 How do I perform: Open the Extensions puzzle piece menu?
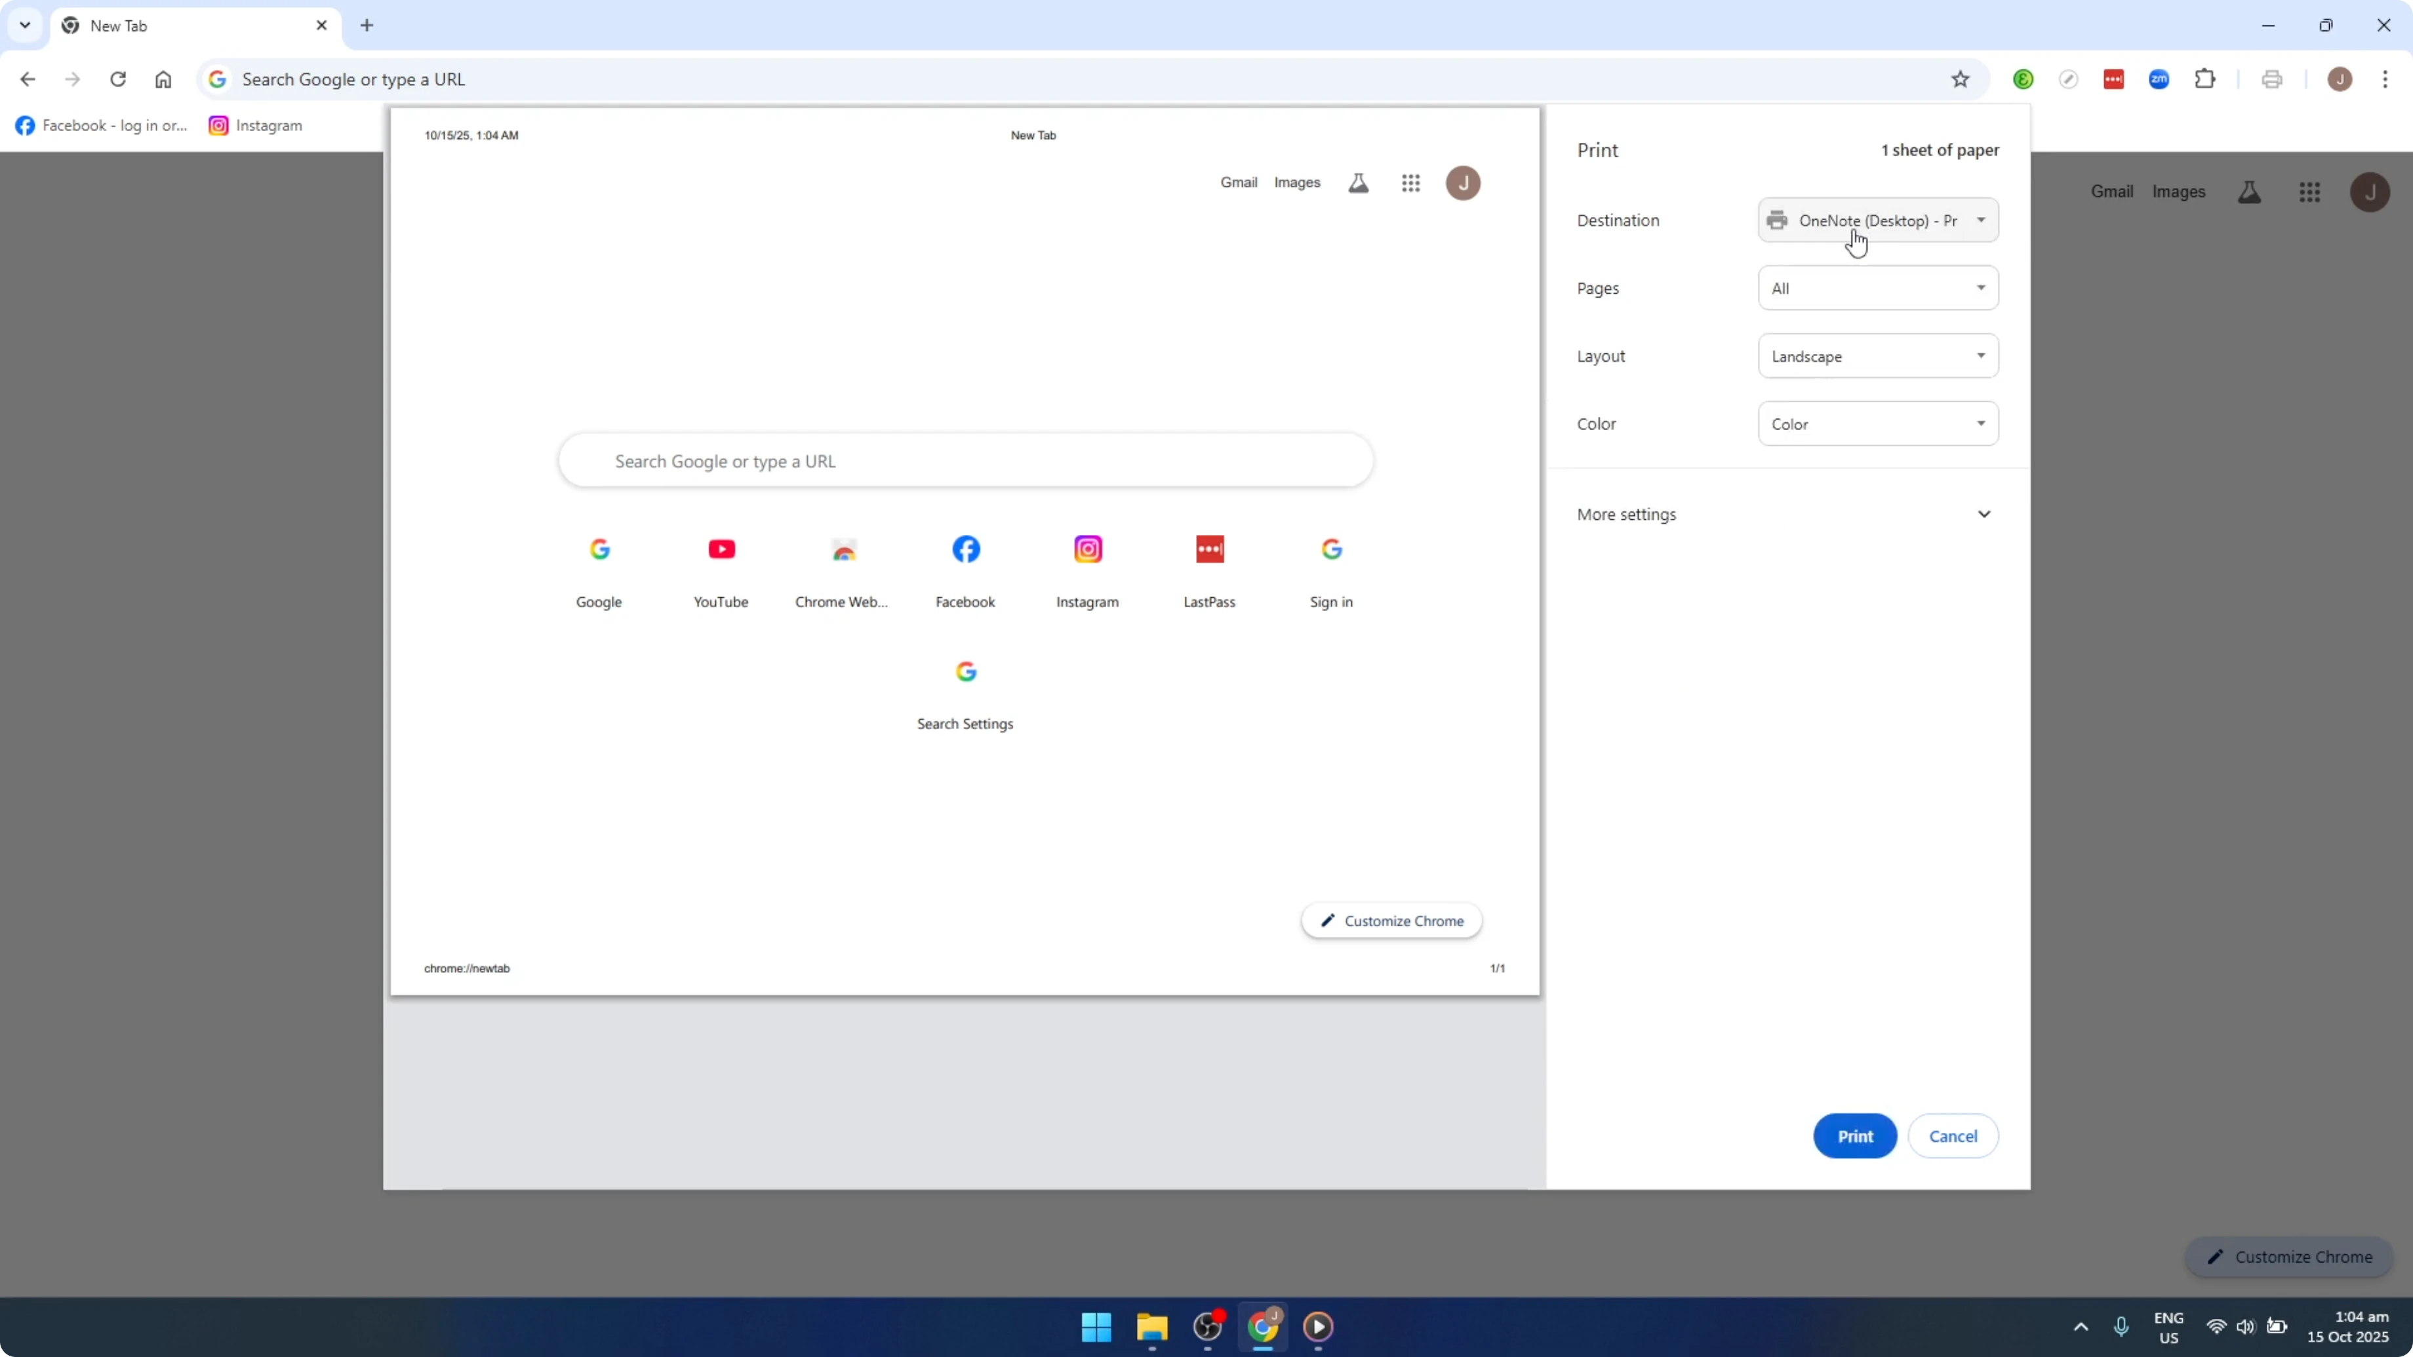pos(2205,79)
